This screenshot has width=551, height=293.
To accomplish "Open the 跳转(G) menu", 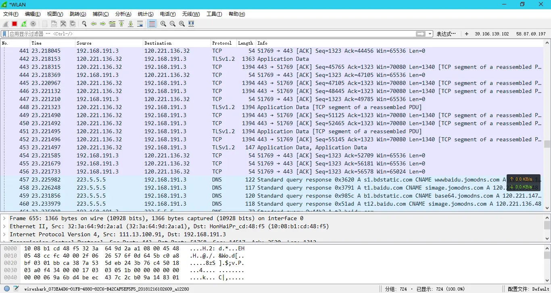I will click(x=78, y=14).
